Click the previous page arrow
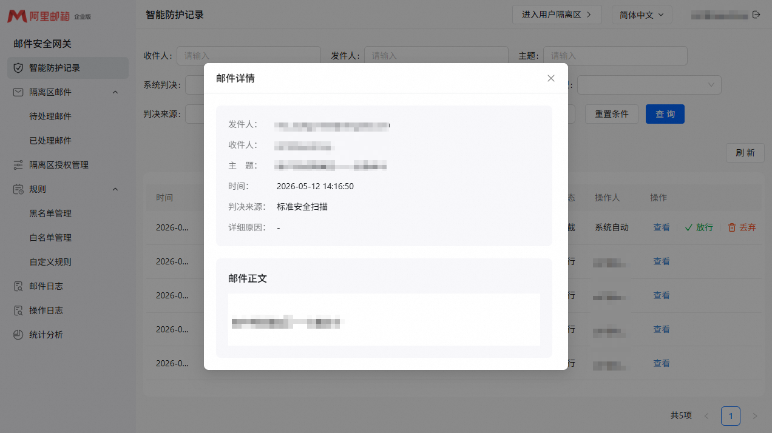This screenshot has width=772, height=433. pyautogui.click(x=706, y=416)
